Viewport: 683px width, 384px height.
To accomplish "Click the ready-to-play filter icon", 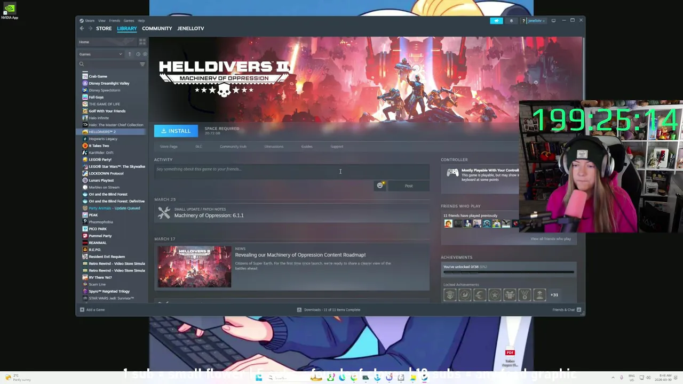I will tap(145, 54).
